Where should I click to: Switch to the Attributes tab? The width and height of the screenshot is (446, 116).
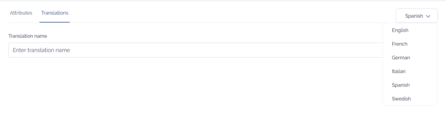coord(21,13)
